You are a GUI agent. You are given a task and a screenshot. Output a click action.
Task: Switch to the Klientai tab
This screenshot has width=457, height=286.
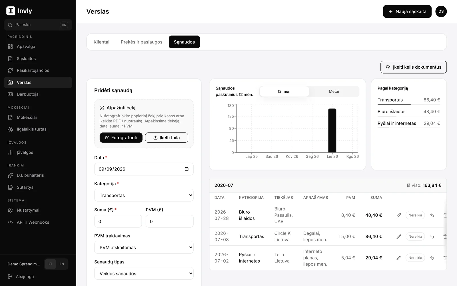101,42
